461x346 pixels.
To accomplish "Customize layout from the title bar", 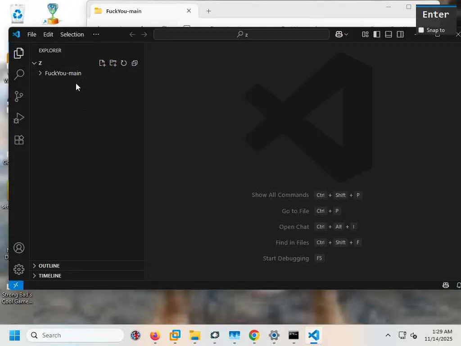I will coord(365,34).
